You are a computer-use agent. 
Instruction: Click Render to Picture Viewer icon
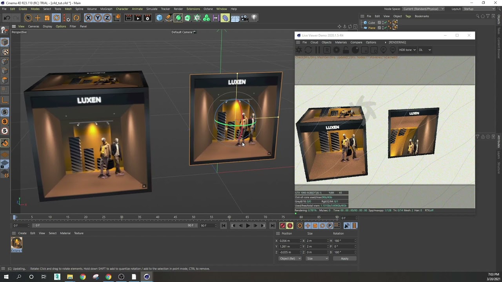138,18
